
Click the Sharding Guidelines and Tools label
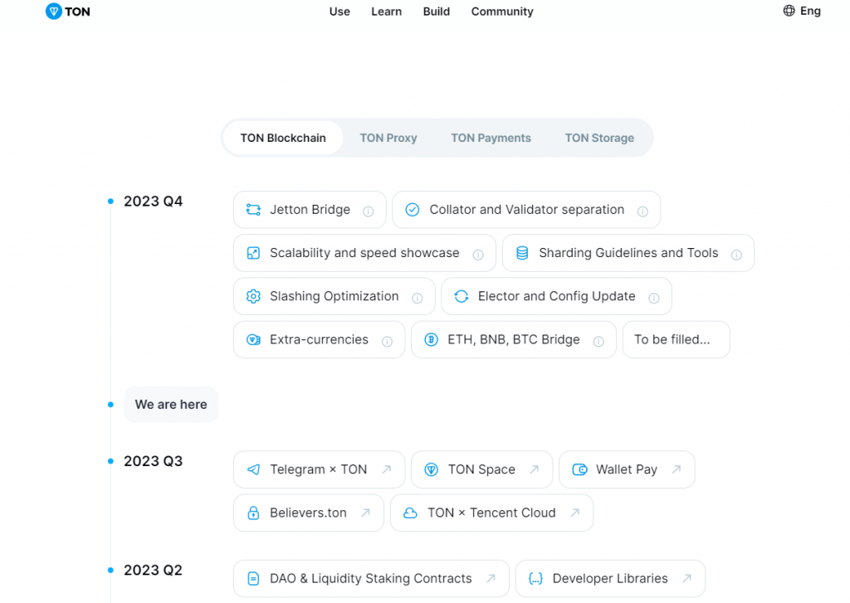pyautogui.click(x=628, y=253)
